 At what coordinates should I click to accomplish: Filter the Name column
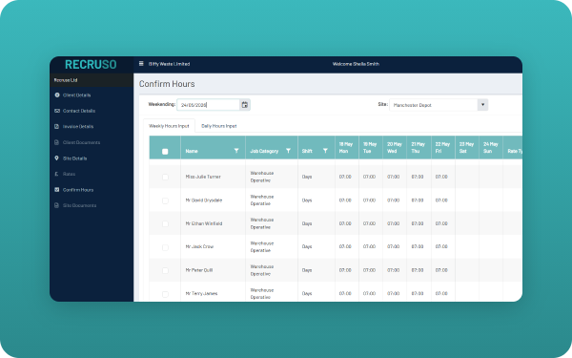point(236,151)
